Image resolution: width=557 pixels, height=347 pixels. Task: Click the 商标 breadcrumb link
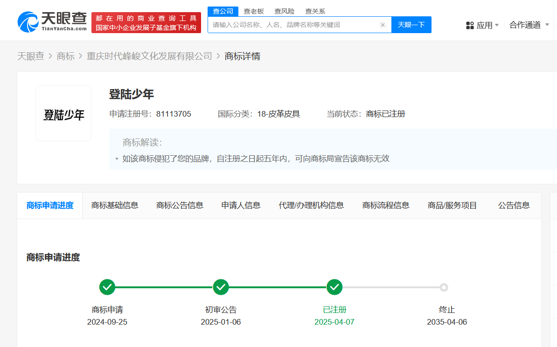65,56
